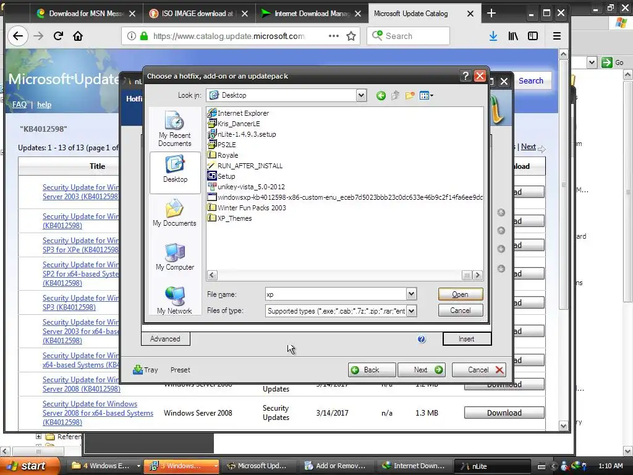This screenshot has height=475, width=633.
Task: Go up one folder level in file dialog
Action: coord(395,96)
